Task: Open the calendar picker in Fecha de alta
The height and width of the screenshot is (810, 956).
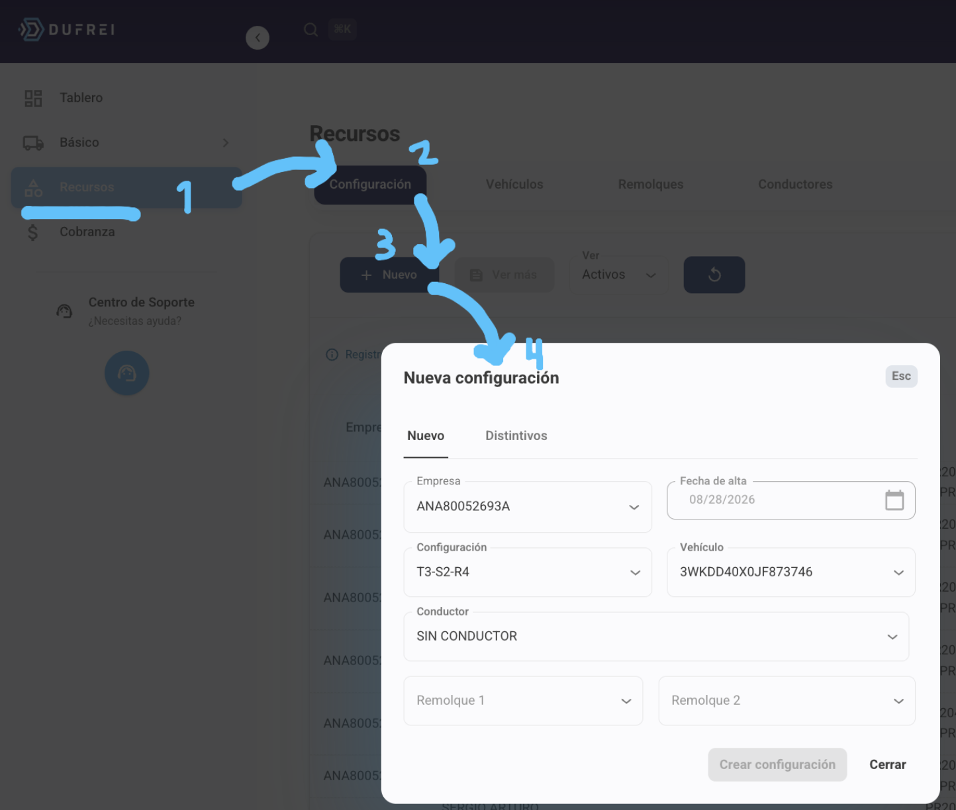Action: click(894, 500)
